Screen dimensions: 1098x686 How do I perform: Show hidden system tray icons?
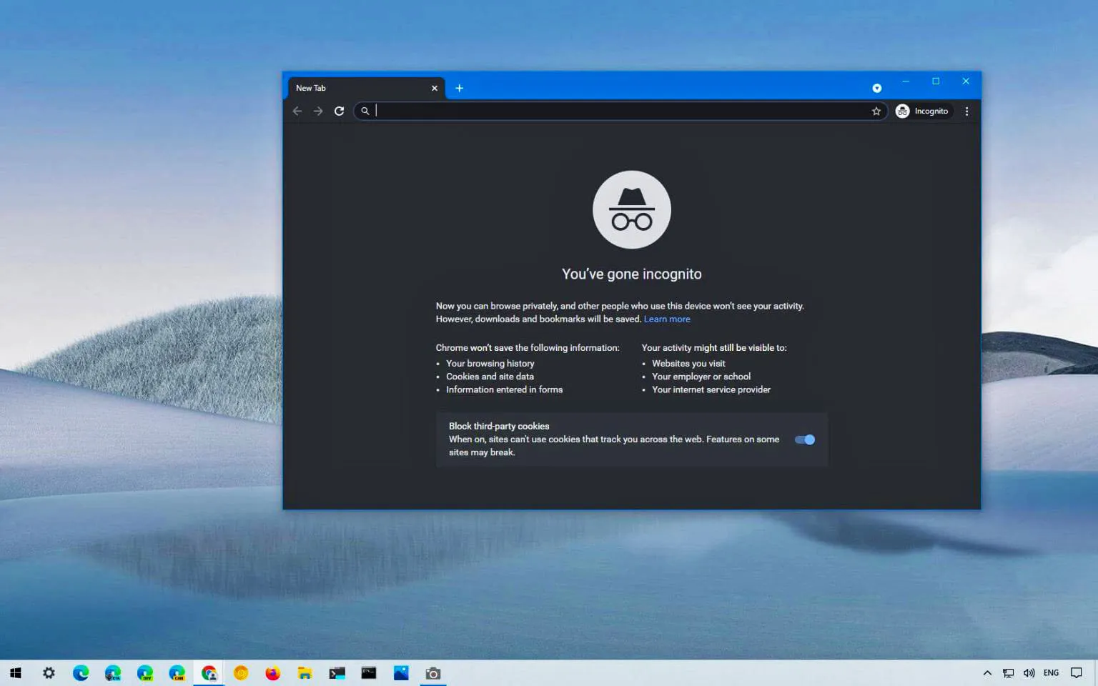(x=987, y=673)
